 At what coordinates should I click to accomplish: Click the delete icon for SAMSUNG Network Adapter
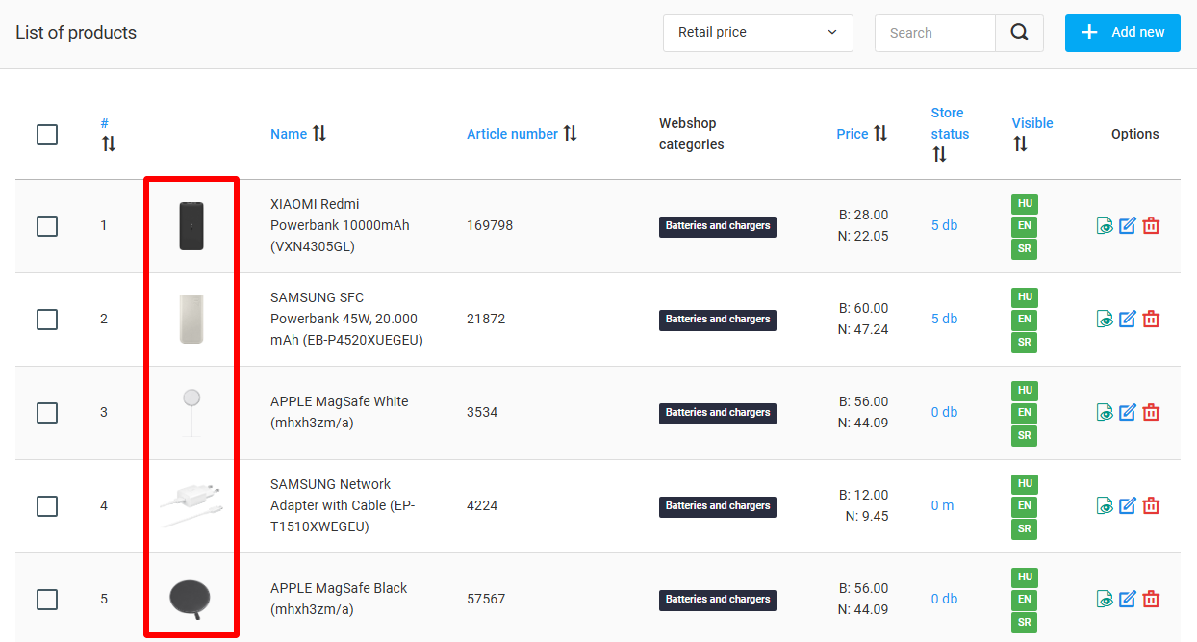pos(1151,505)
